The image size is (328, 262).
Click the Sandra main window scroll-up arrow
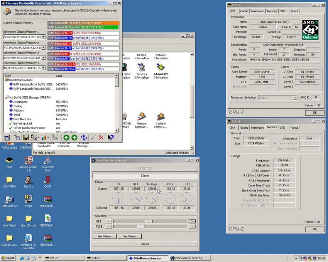192,55
